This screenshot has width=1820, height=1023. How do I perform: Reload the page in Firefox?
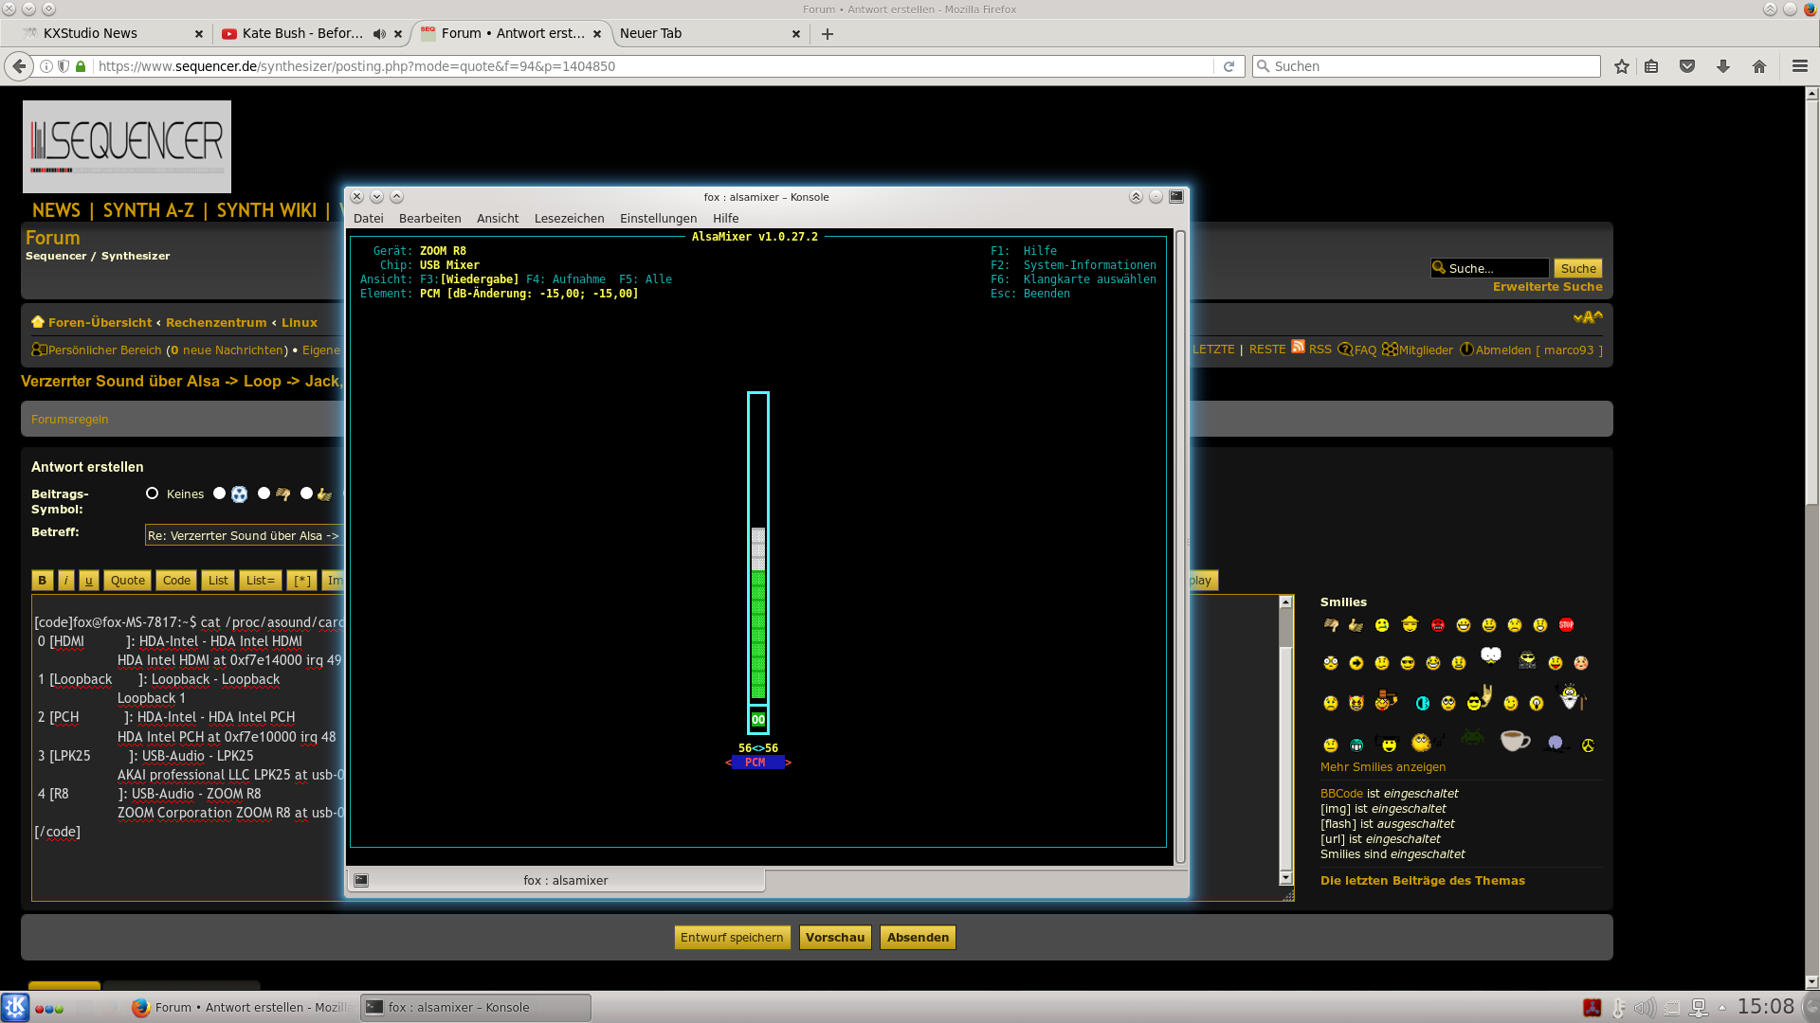point(1228,66)
